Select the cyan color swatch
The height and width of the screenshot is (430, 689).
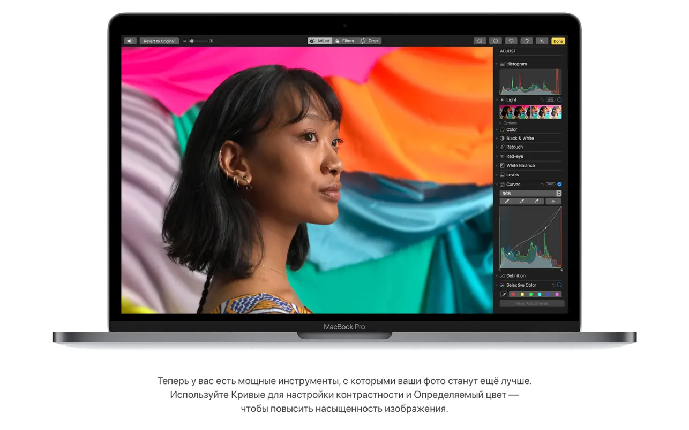pos(540,294)
